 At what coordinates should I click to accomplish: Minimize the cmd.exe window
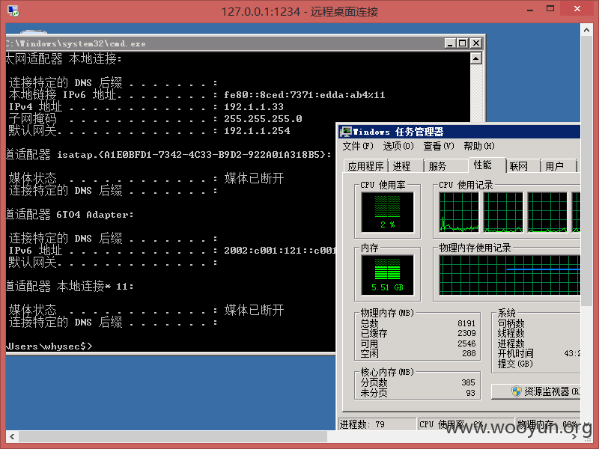pyautogui.click(x=450, y=43)
